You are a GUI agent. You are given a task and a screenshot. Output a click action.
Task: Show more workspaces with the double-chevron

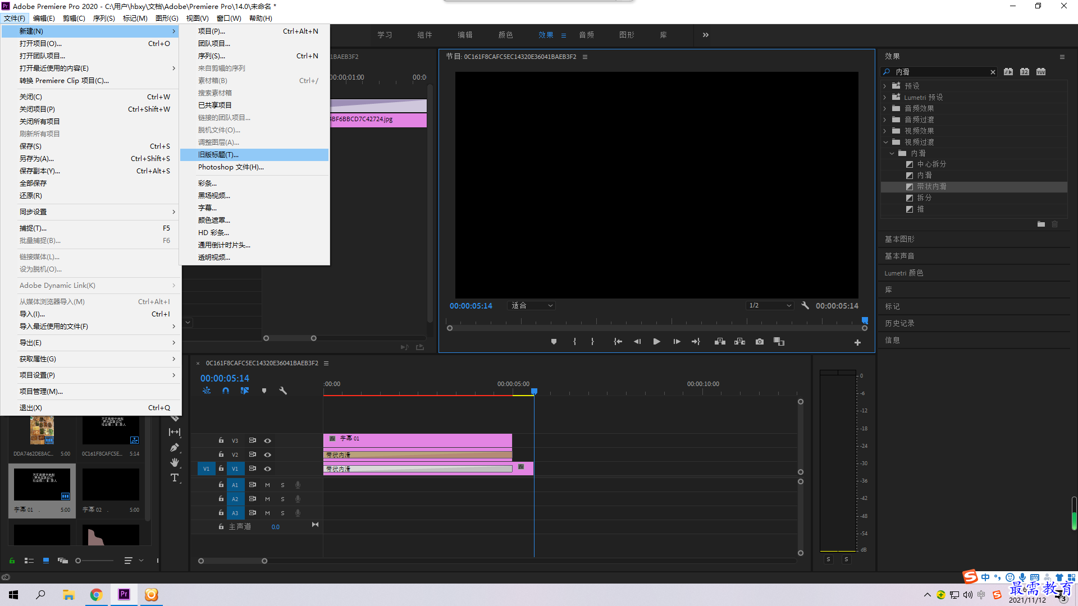tap(706, 35)
